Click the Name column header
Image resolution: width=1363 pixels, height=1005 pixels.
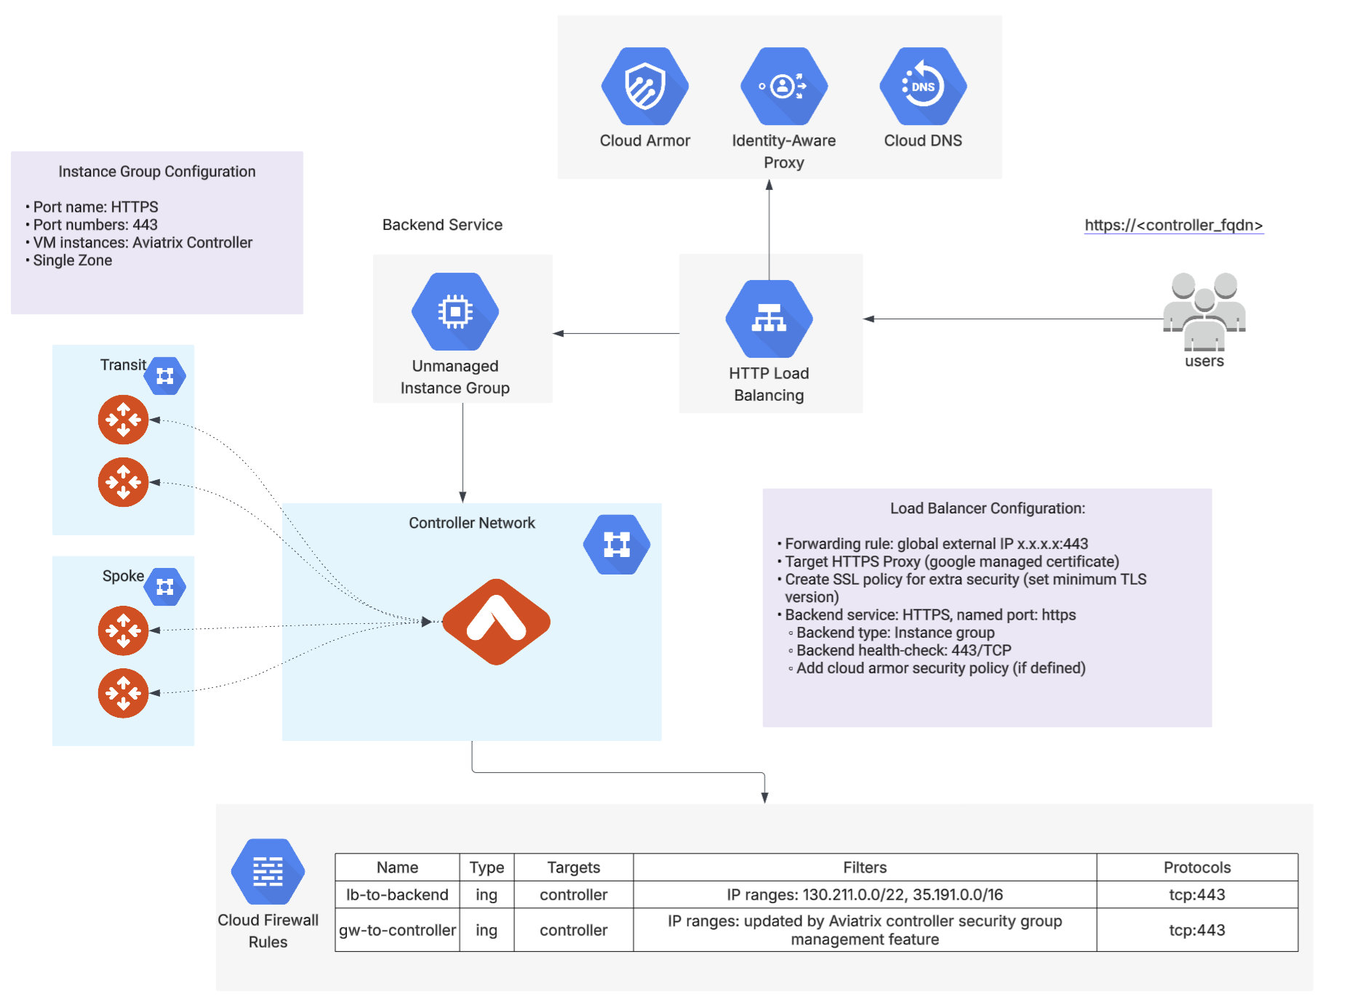click(x=397, y=868)
